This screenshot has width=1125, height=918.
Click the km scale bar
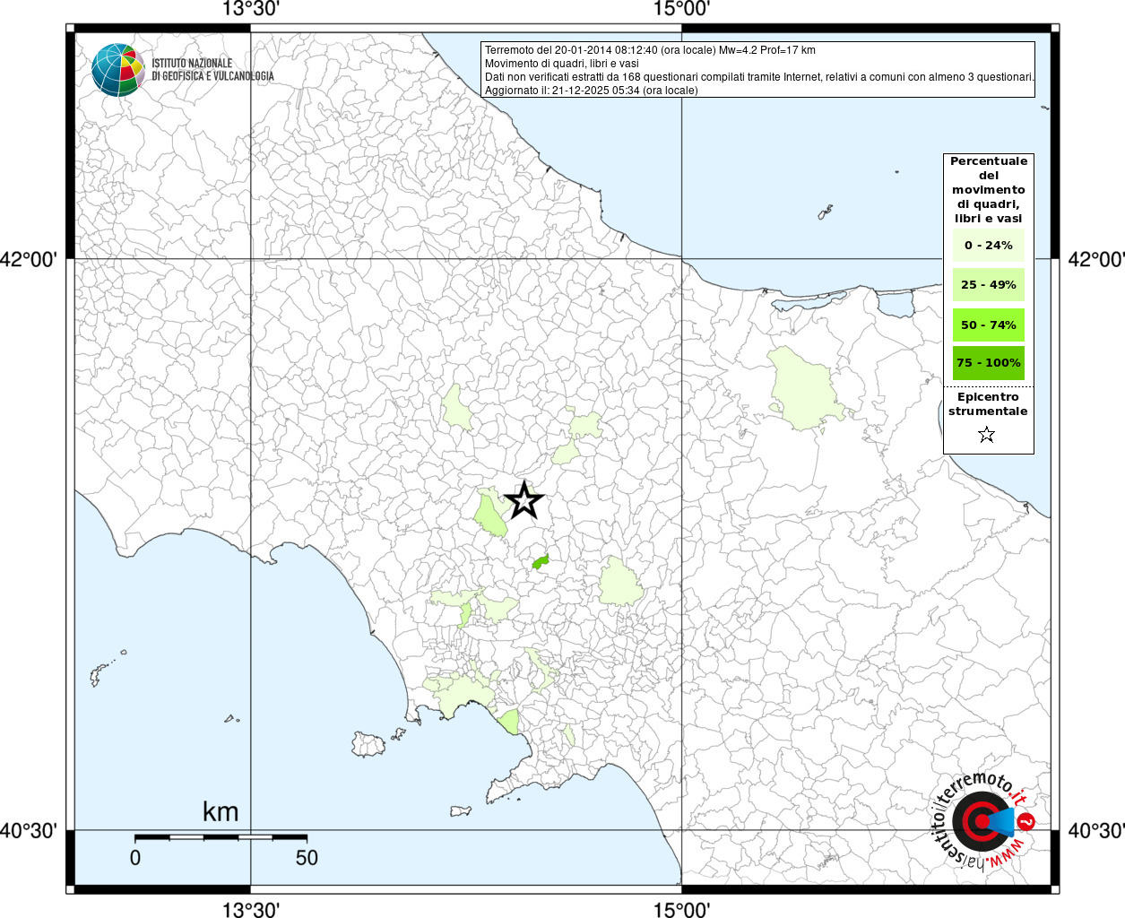point(221,836)
